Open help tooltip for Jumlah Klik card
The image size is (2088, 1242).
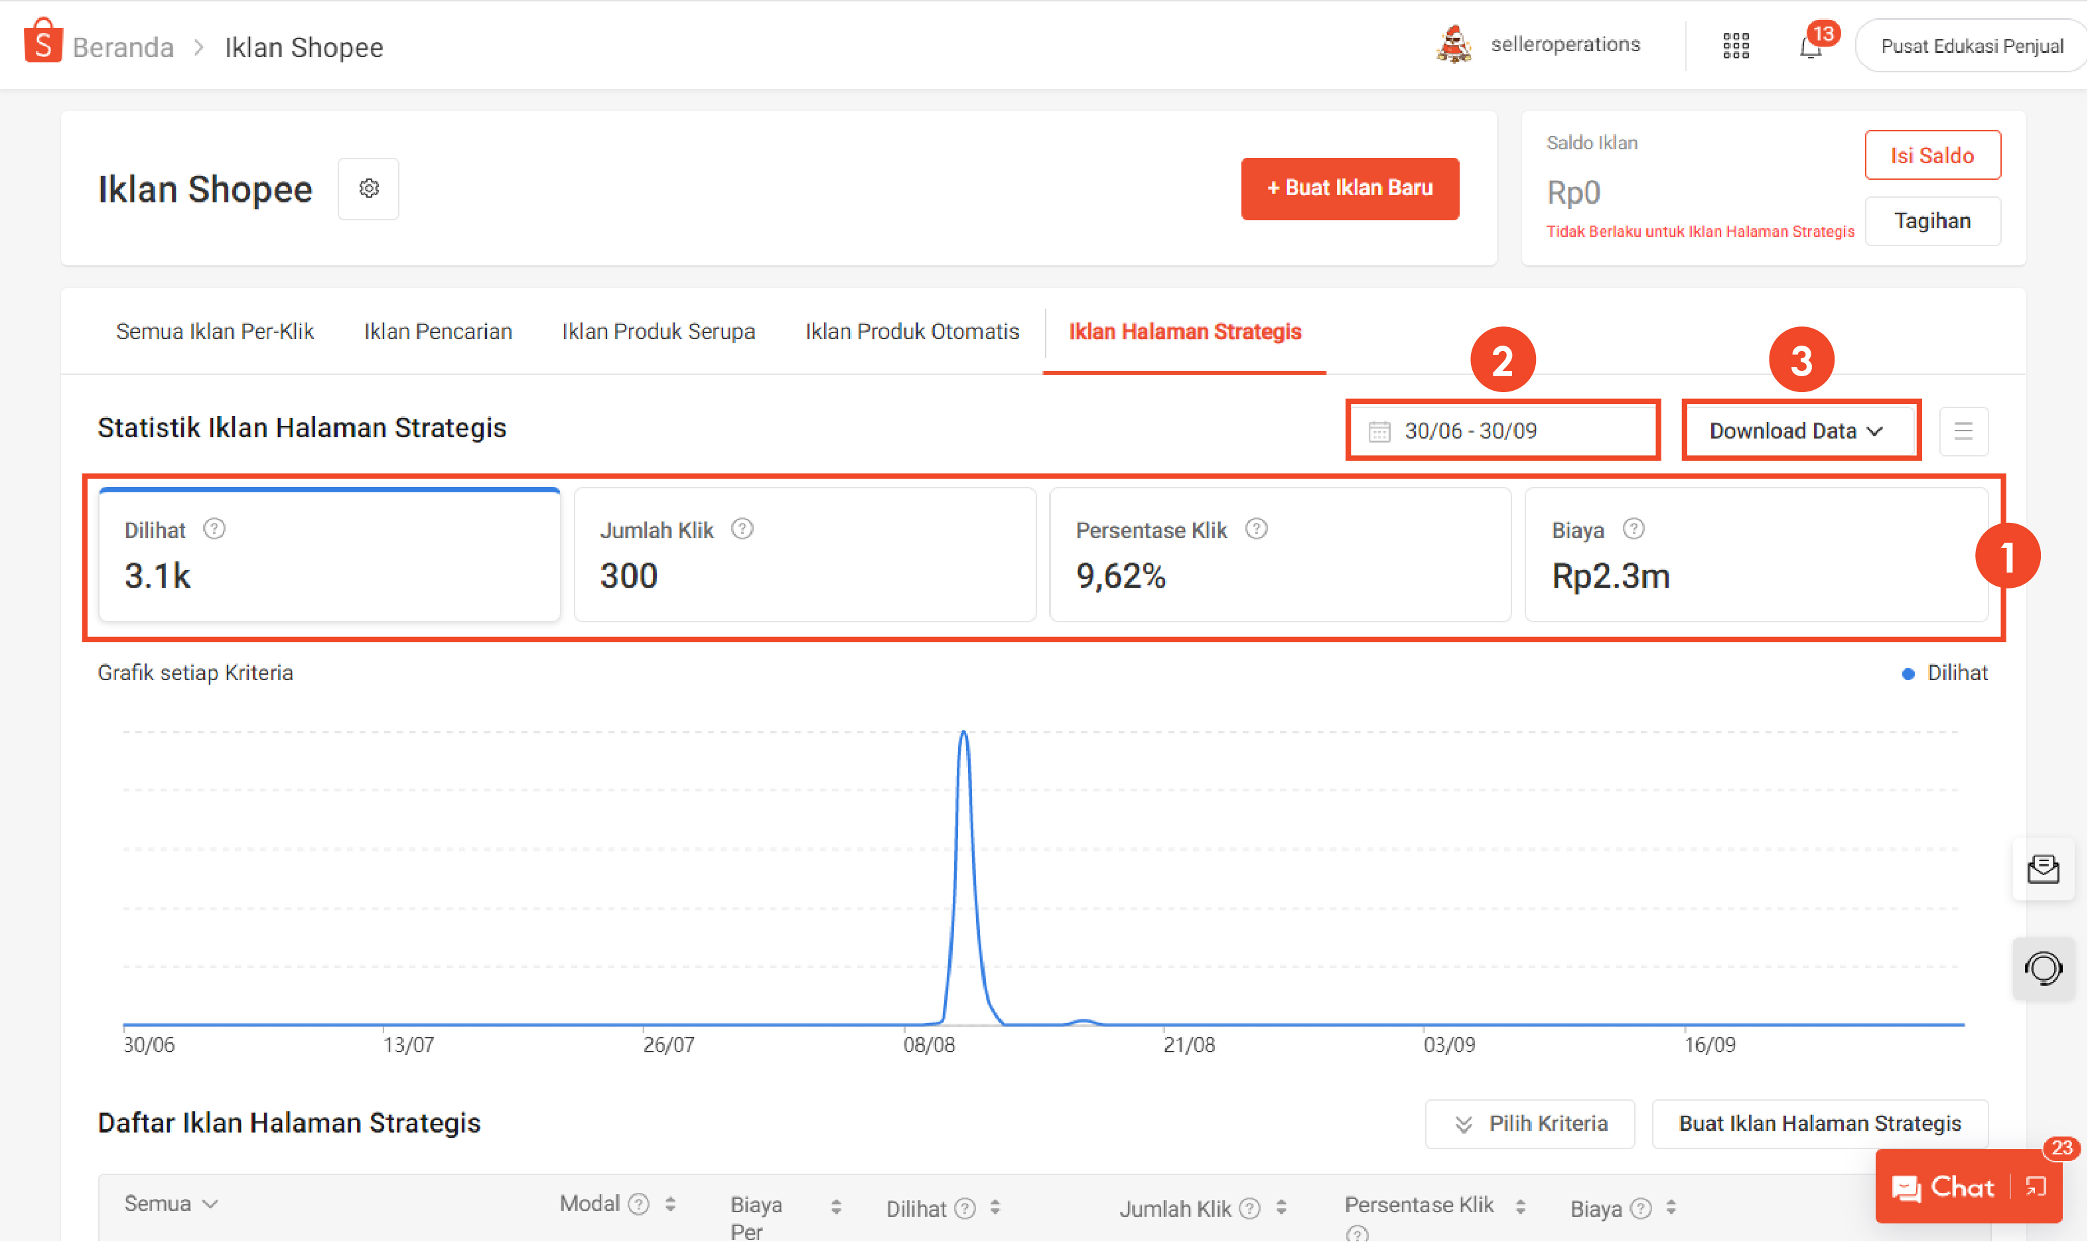742,529
